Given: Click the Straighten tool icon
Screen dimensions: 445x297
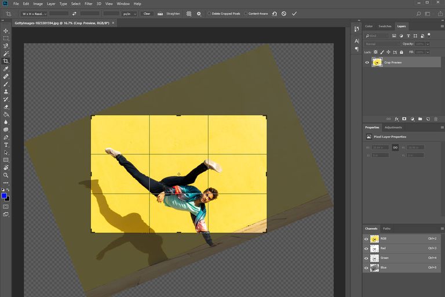Looking at the screenshot, I should click(x=160, y=14).
